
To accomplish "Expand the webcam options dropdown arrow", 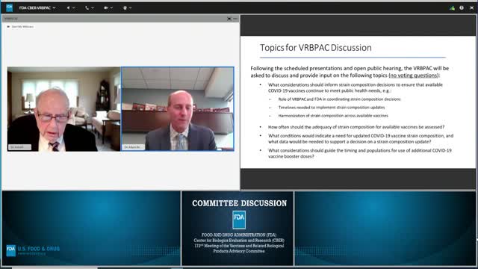I will point(111,8).
